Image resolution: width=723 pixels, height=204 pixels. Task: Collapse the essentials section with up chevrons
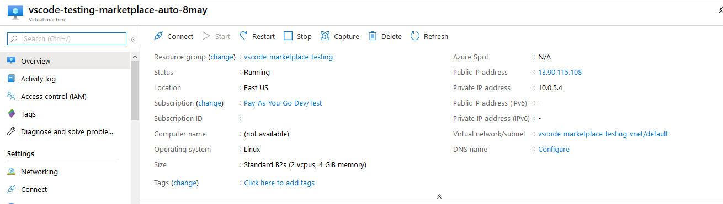coord(439,196)
